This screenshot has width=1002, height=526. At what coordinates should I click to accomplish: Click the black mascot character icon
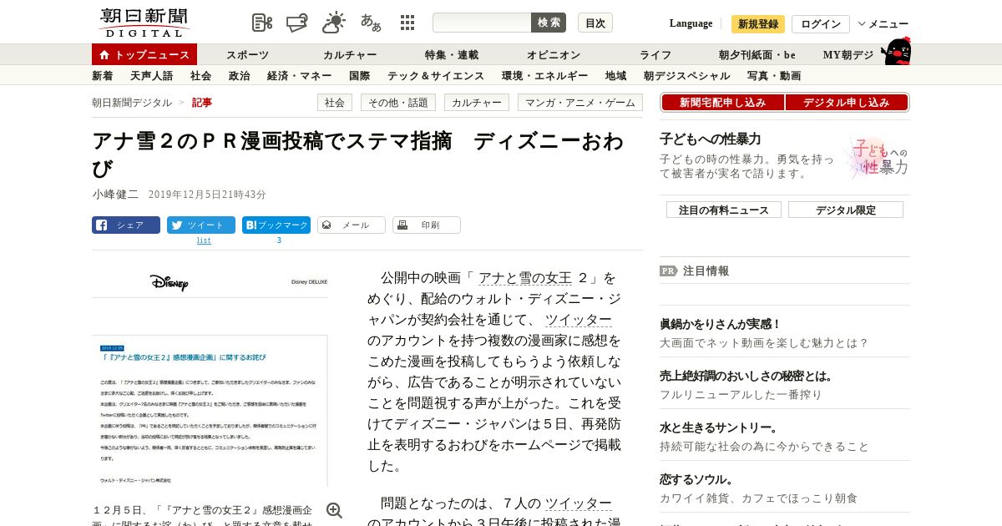click(x=895, y=52)
